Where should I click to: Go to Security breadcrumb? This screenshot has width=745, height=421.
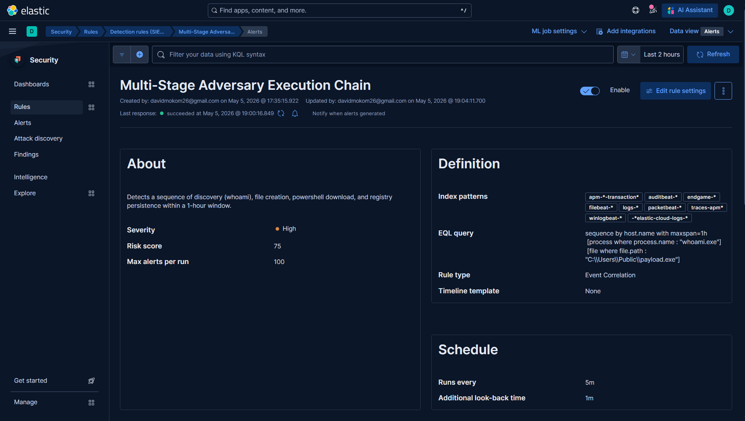[61, 32]
